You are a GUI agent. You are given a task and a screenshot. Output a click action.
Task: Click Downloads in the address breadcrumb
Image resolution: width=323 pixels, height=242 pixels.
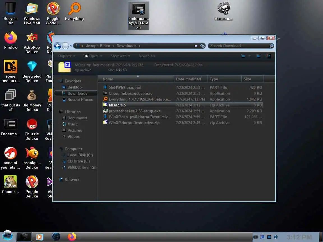[x=126, y=46]
